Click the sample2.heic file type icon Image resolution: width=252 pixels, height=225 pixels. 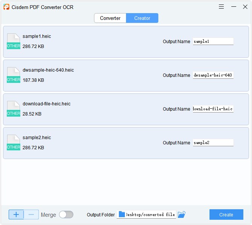click(x=14, y=142)
